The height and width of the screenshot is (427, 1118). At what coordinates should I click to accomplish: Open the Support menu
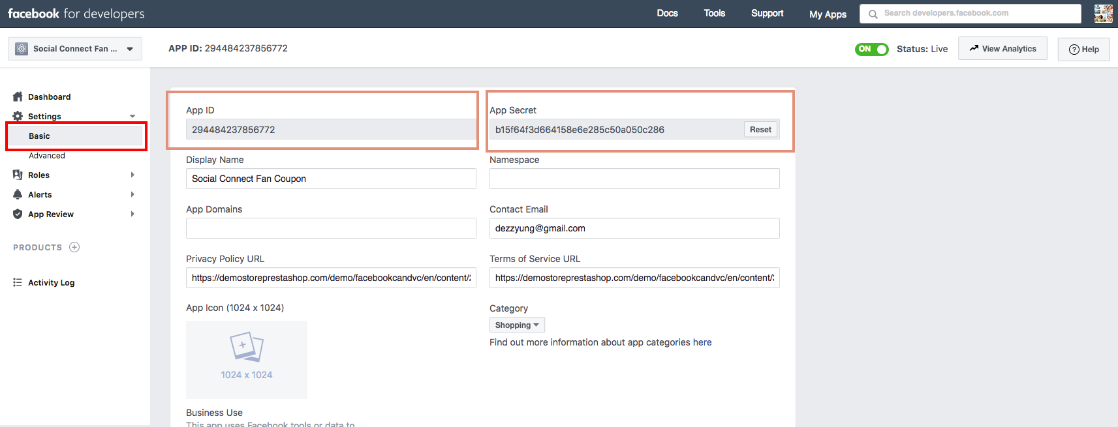(x=768, y=13)
